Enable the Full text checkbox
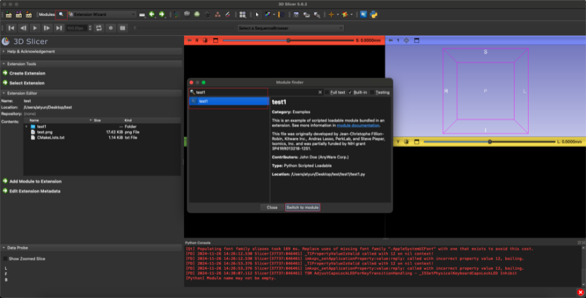This screenshot has width=586, height=298. pyautogui.click(x=326, y=92)
